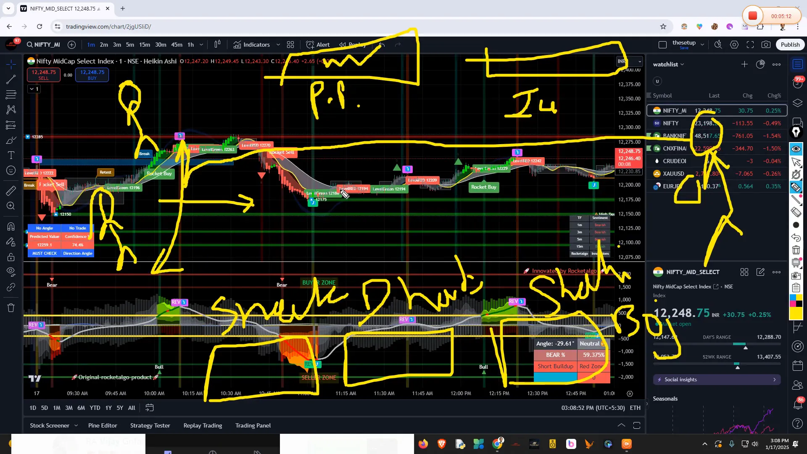
Task: Open the INR currency dropdown
Action: click(629, 61)
